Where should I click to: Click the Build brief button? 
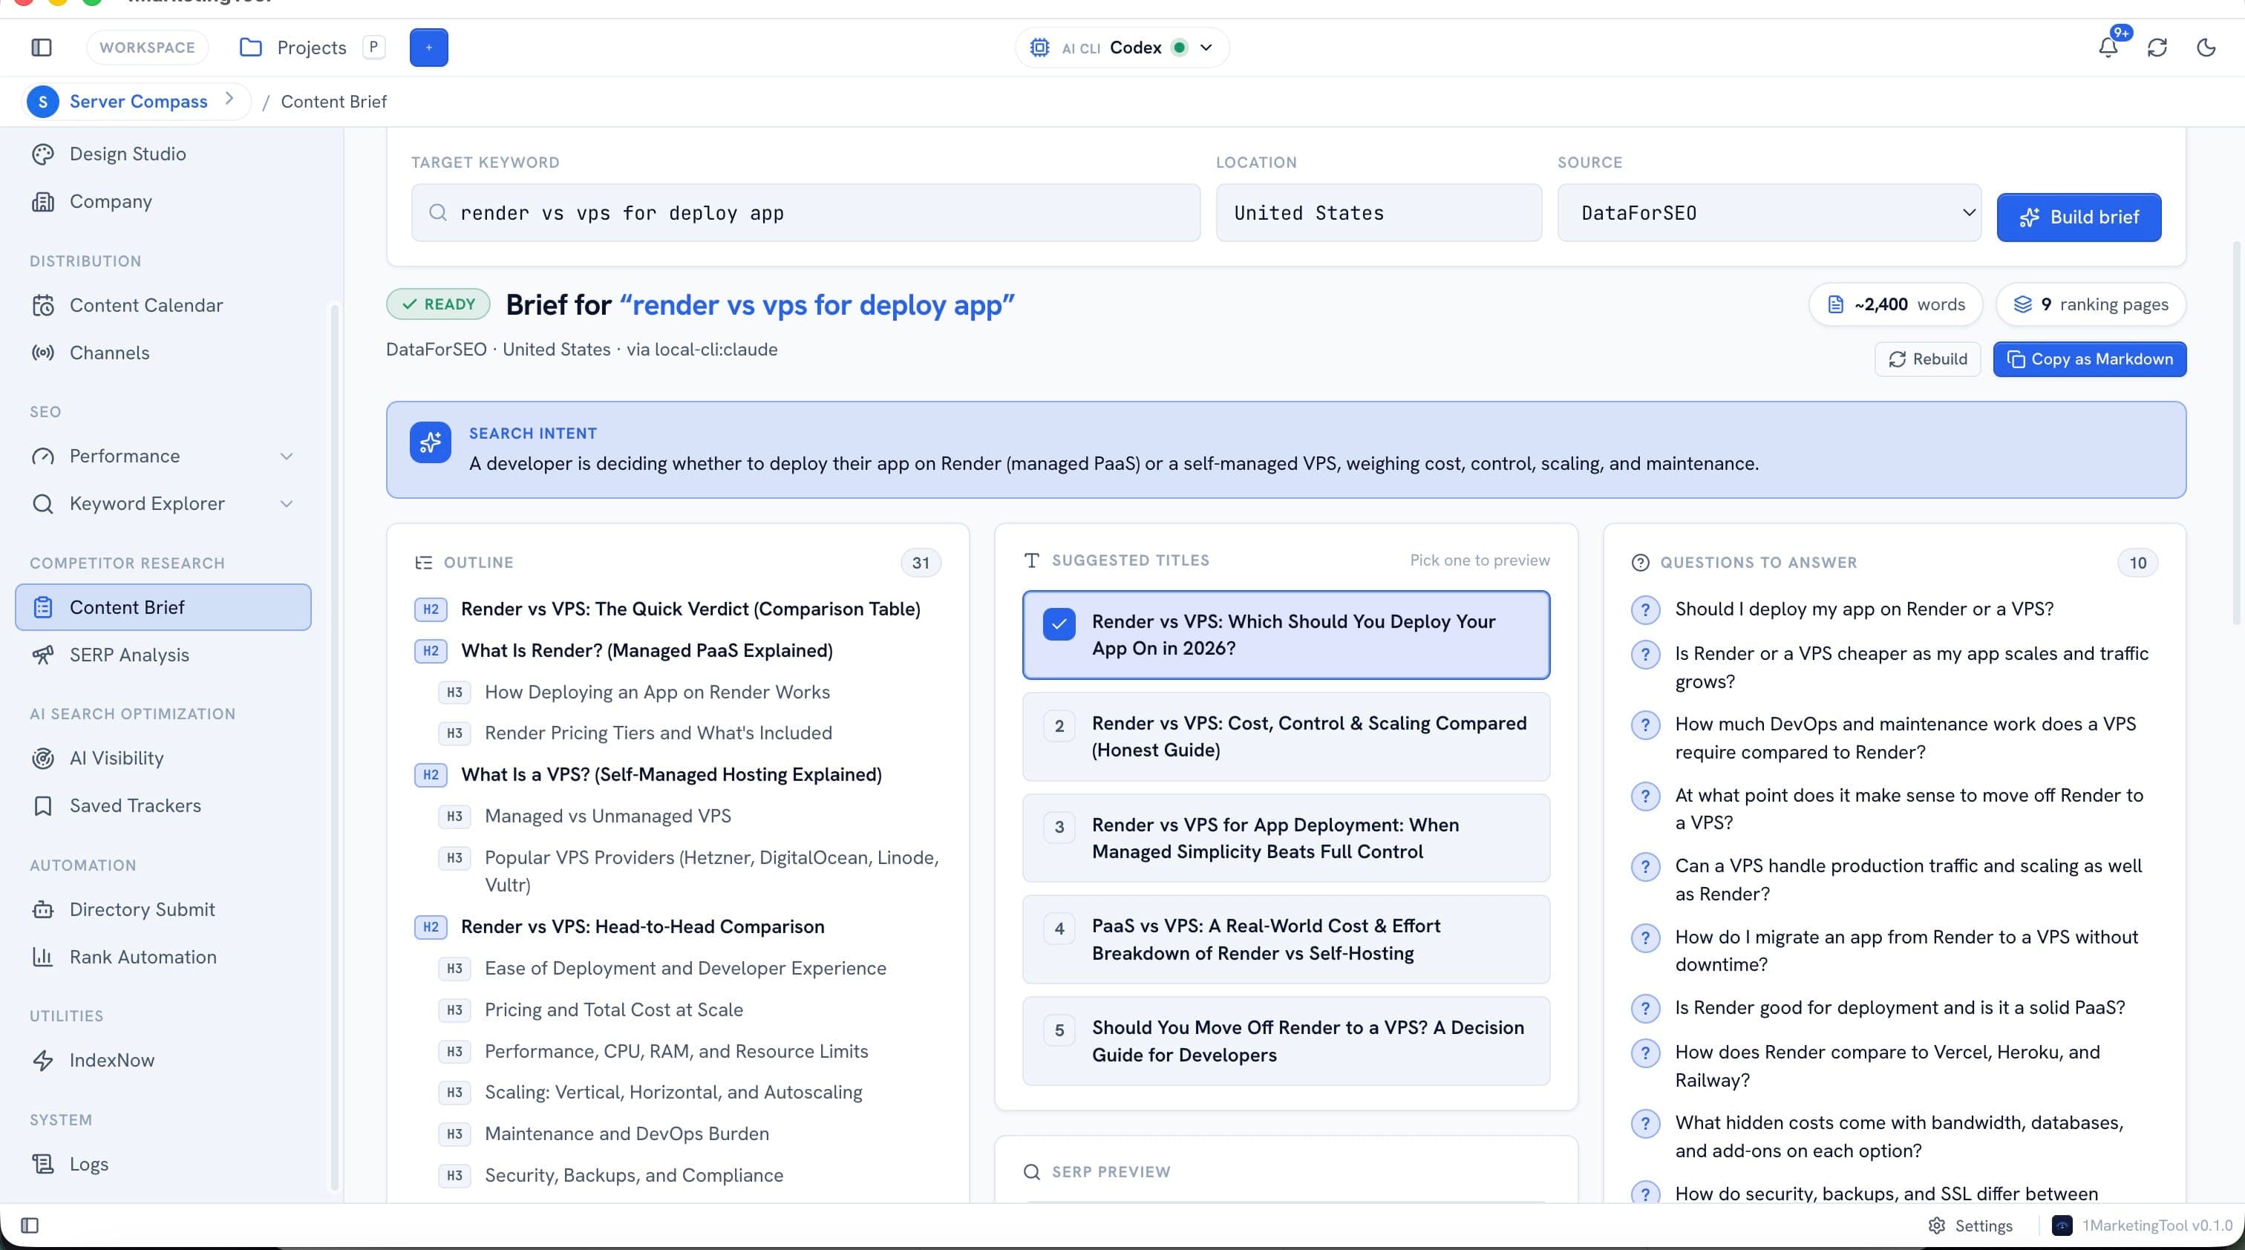tap(2079, 217)
